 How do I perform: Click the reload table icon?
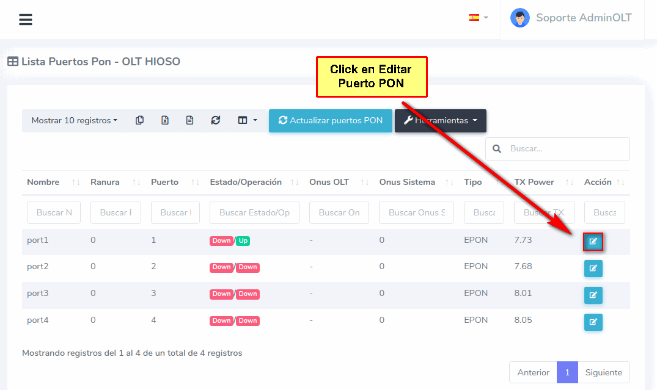(x=215, y=121)
